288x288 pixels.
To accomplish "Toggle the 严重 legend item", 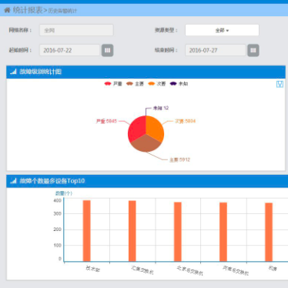I will point(113,84).
